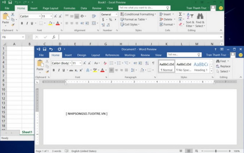This screenshot has width=244, height=153.
Task: Collapse the Word ribbon with the chevron
Action: pos(241,77)
